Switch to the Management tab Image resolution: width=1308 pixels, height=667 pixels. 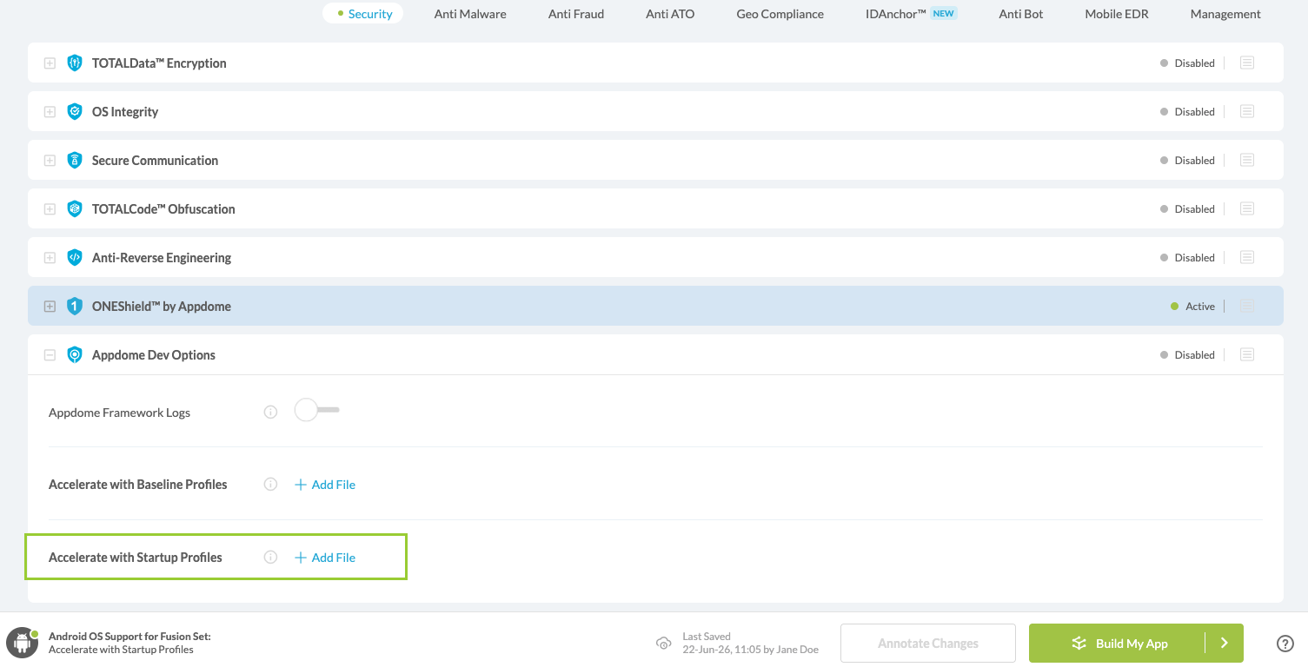[x=1225, y=14]
